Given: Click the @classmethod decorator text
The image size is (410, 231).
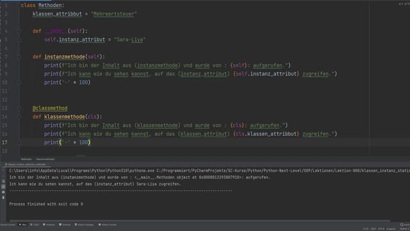Looking at the screenshot, I should (50, 108).
